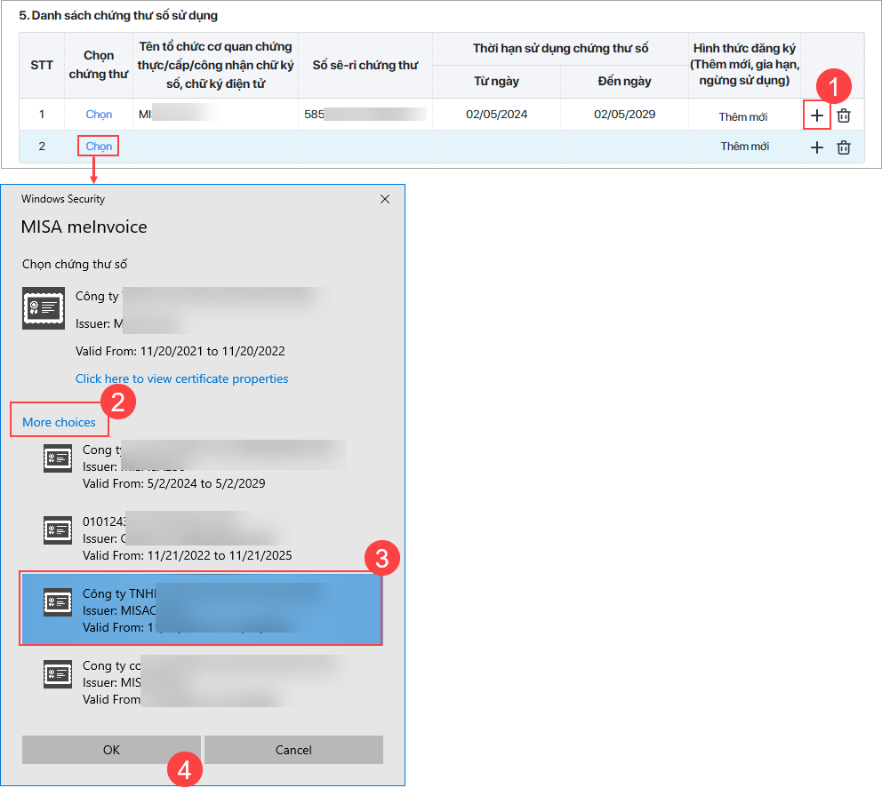Viewport: 882px width, 788px height.
Task: Open 'Click here to view certificate properties'
Action: click(181, 378)
